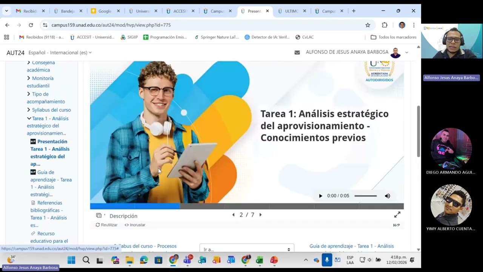Open Guía de aprendizaje - Tarea 1 item
Image resolution: width=483 pixels, height=272 pixels.
coord(51,183)
